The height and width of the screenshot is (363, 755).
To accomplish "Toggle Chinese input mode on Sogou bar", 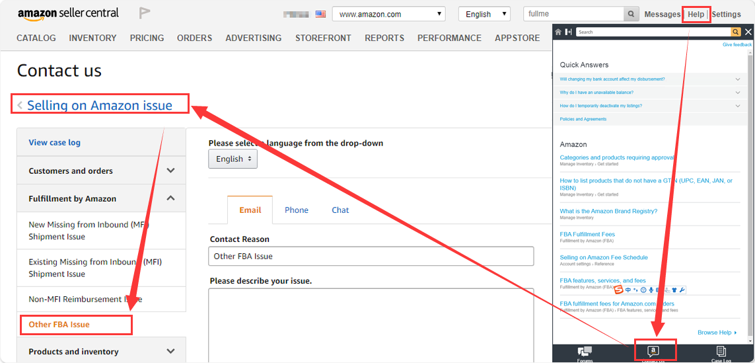I will tap(628, 290).
